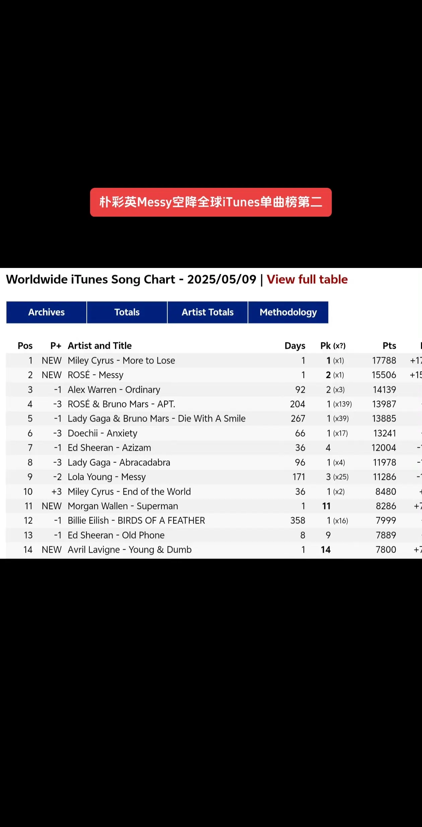The image size is (422, 827).
Task: Click the View full table link
Action: tap(307, 279)
